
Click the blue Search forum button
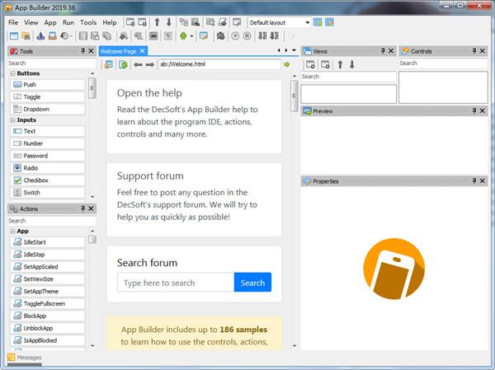point(252,283)
